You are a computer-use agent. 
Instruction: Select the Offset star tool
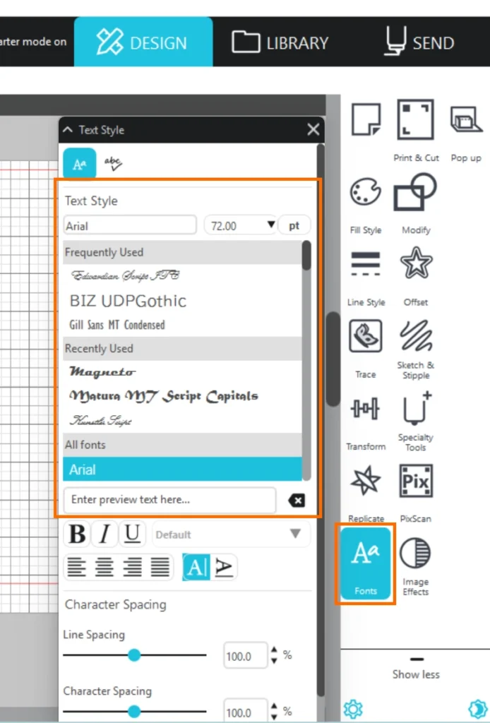pos(416,265)
